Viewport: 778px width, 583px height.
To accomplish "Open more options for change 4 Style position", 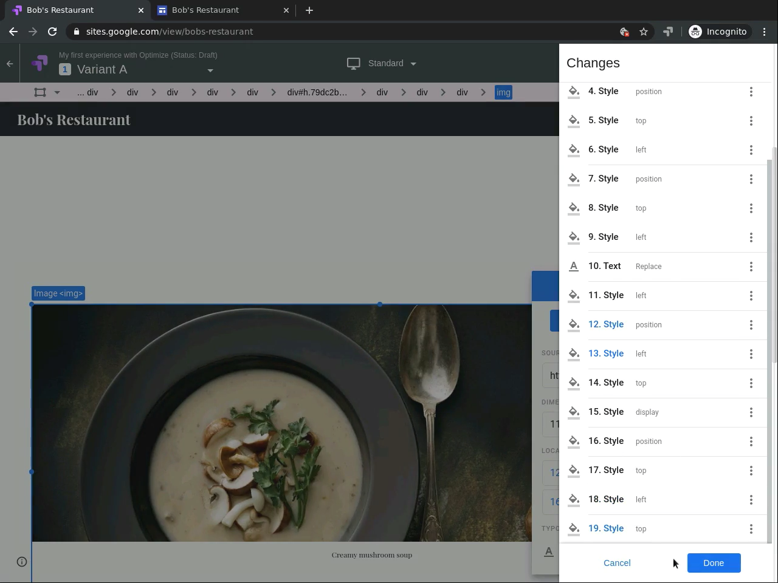I will click(751, 92).
